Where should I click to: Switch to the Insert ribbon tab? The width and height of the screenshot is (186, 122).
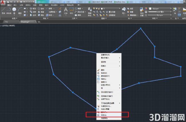click(15, 5)
